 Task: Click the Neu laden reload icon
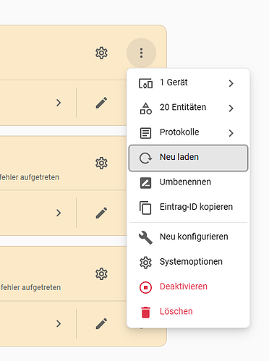[x=145, y=158]
